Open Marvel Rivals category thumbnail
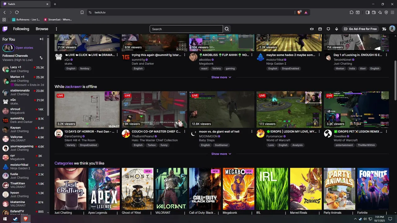The width and height of the screenshot is (397, 223). click(x=306, y=189)
